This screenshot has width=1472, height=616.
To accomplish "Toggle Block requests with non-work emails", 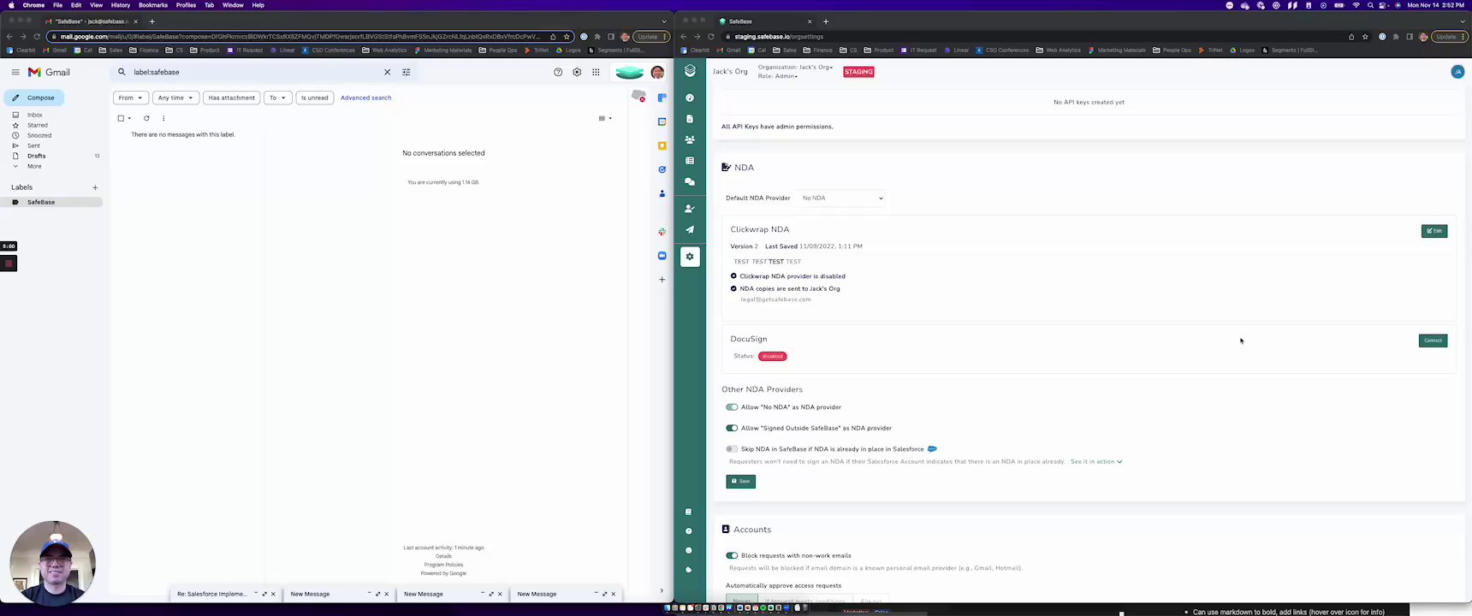I will point(732,555).
